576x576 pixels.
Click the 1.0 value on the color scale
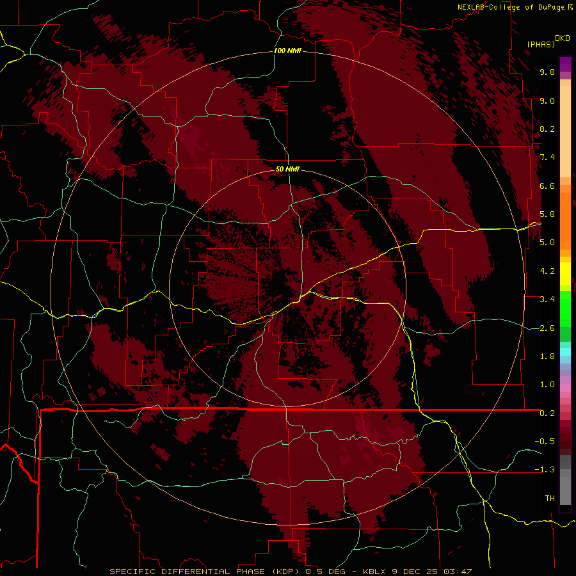point(547,385)
